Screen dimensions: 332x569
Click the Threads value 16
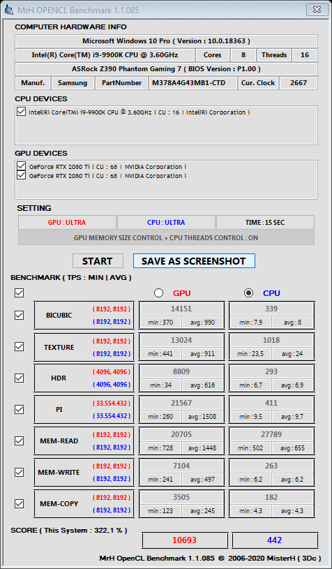click(x=305, y=55)
